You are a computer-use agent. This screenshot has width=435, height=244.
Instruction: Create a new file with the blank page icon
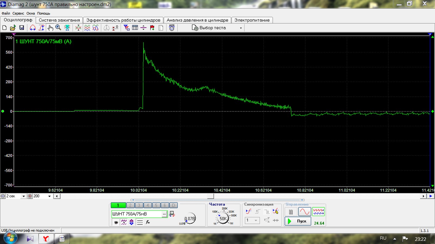pos(4,28)
